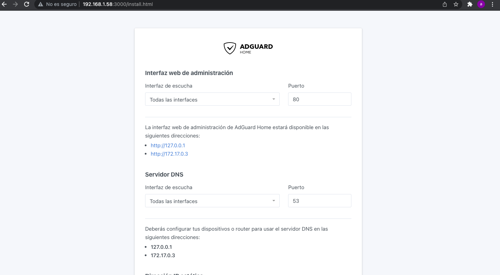The width and height of the screenshot is (500, 275).
Task: Click the "Interfaz web de administración" heading
Action: (x=189, y=73)
